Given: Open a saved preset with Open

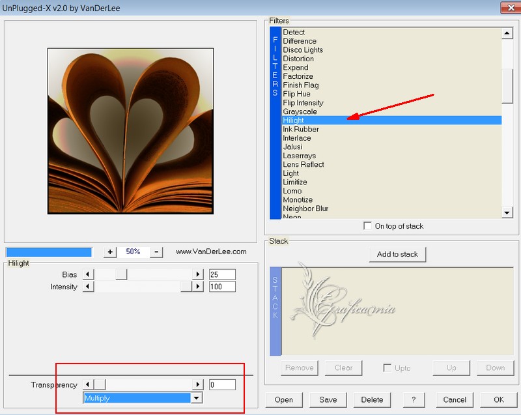Looking at the screenshot, I should click(x=284, y=400).
